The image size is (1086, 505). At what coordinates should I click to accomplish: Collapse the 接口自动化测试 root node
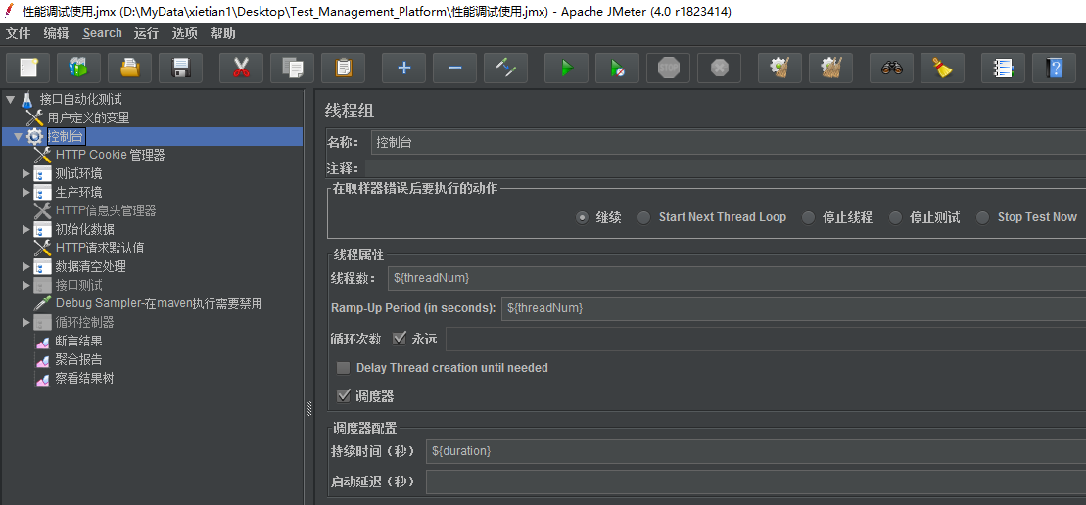11,100
